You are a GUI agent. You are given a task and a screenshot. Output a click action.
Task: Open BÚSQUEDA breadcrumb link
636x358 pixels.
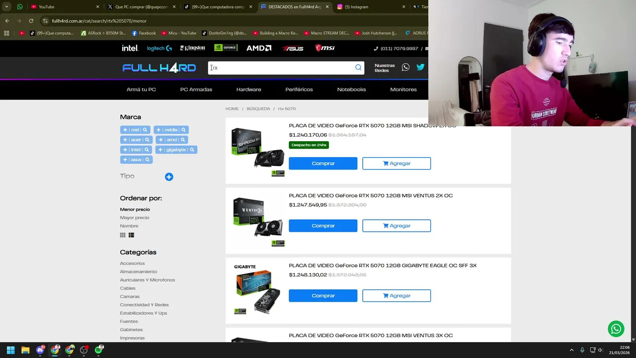click(258, 109)
